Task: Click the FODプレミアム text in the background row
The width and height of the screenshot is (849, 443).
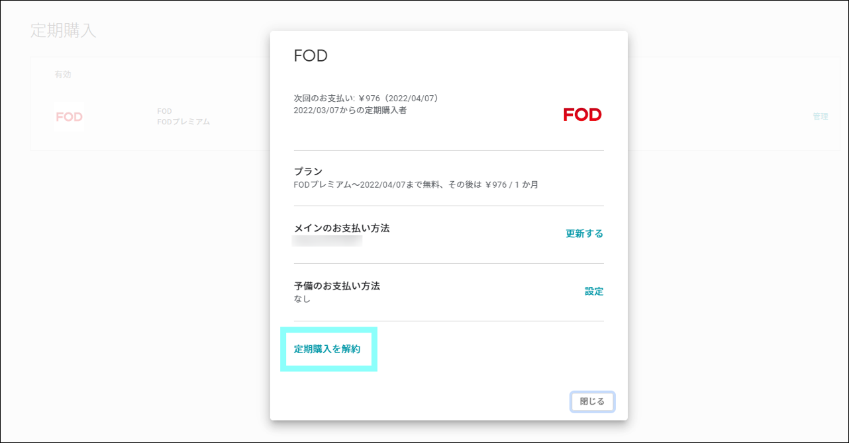Action: click(x=183, y=122)
